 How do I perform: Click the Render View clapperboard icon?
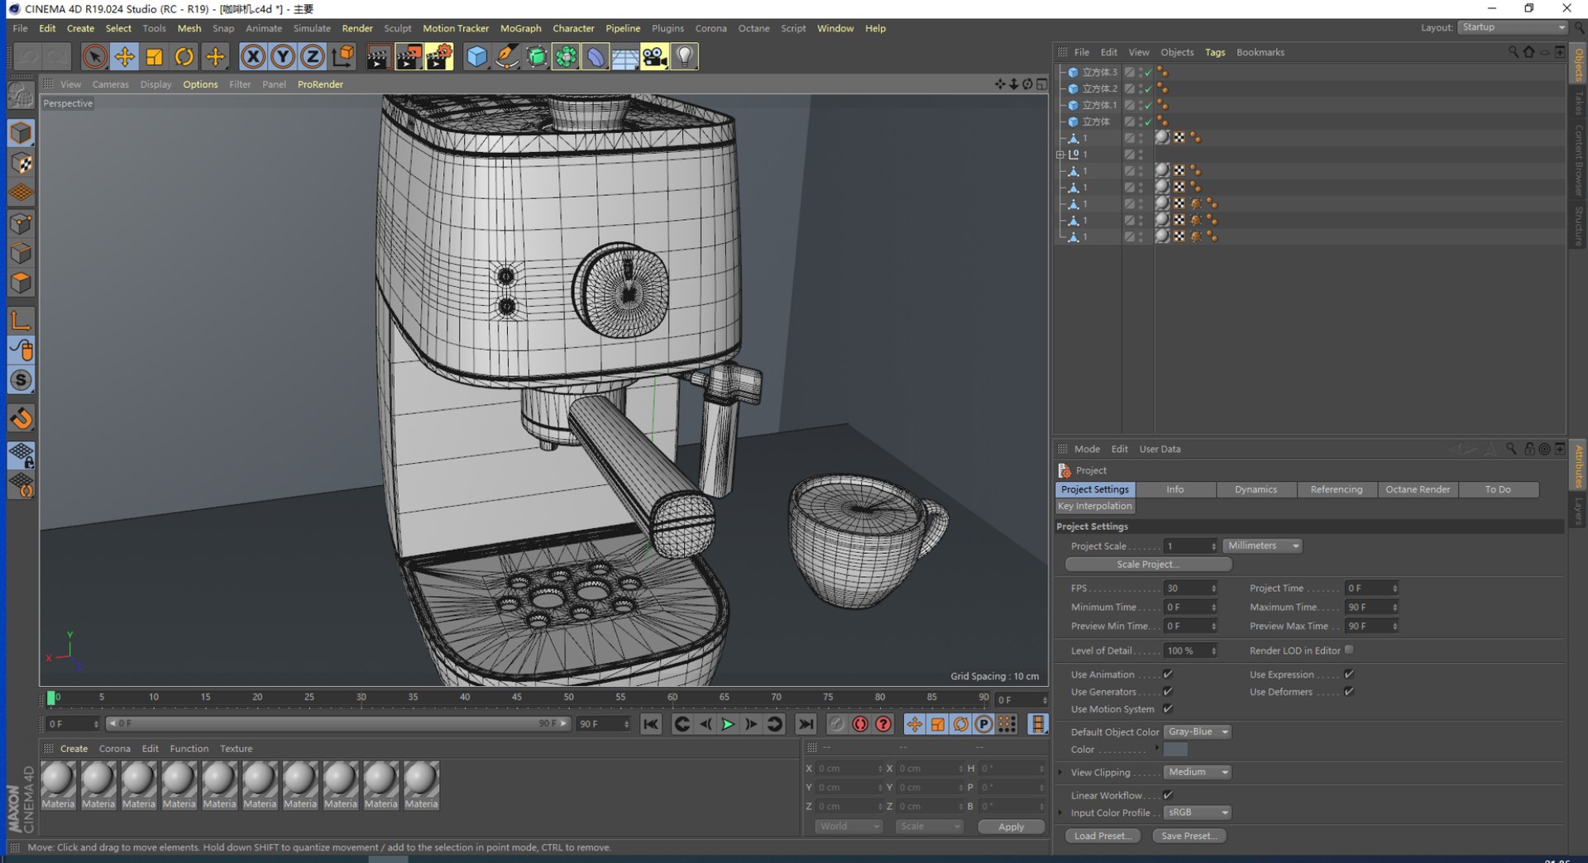coord(378,56)
